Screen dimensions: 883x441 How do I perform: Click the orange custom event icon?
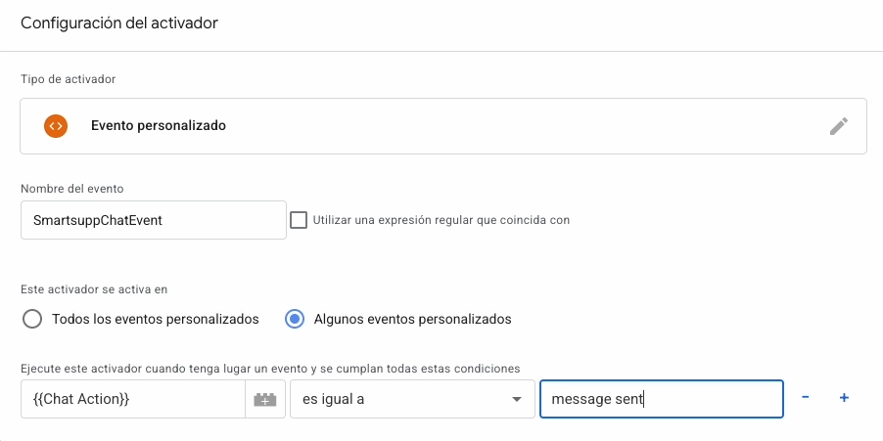[56, 126]
